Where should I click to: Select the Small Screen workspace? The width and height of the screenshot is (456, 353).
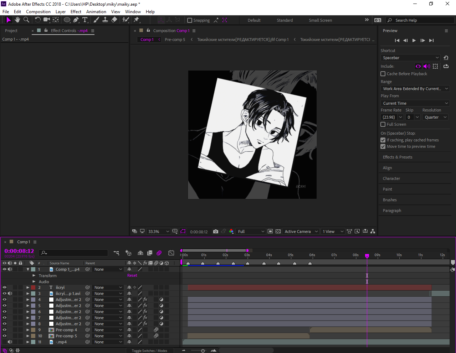[320, 20]
